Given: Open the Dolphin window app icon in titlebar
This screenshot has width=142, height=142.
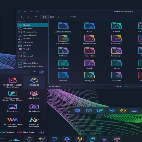Looking at the screenshot, I should 19,11.
